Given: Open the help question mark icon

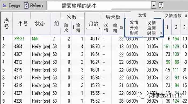Looking at the screenshot, I should 161,5.
